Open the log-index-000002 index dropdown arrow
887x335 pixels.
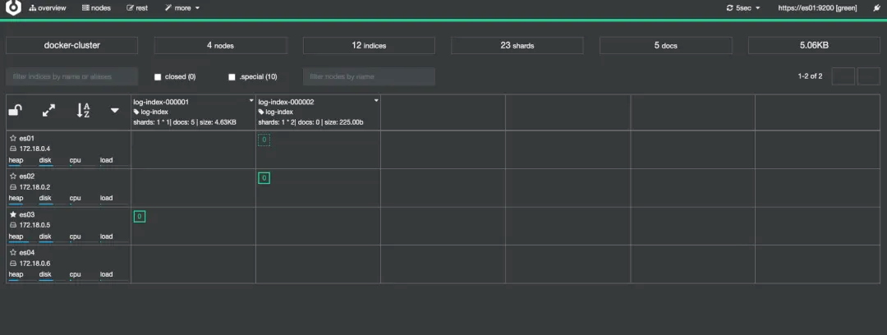(376, 100)
